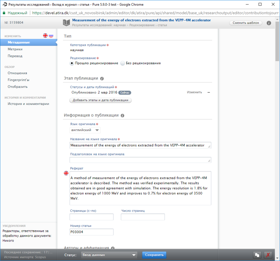The height and width of the screenshot is (261, 280).
Task: Click Опубликовано 2 мар 2016 status text
Action: tap(94, 92)
